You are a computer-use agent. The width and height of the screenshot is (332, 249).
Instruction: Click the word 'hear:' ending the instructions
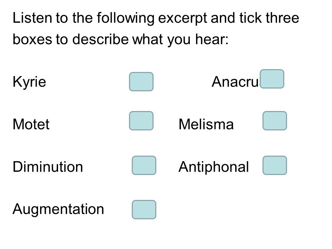point(212,39)
